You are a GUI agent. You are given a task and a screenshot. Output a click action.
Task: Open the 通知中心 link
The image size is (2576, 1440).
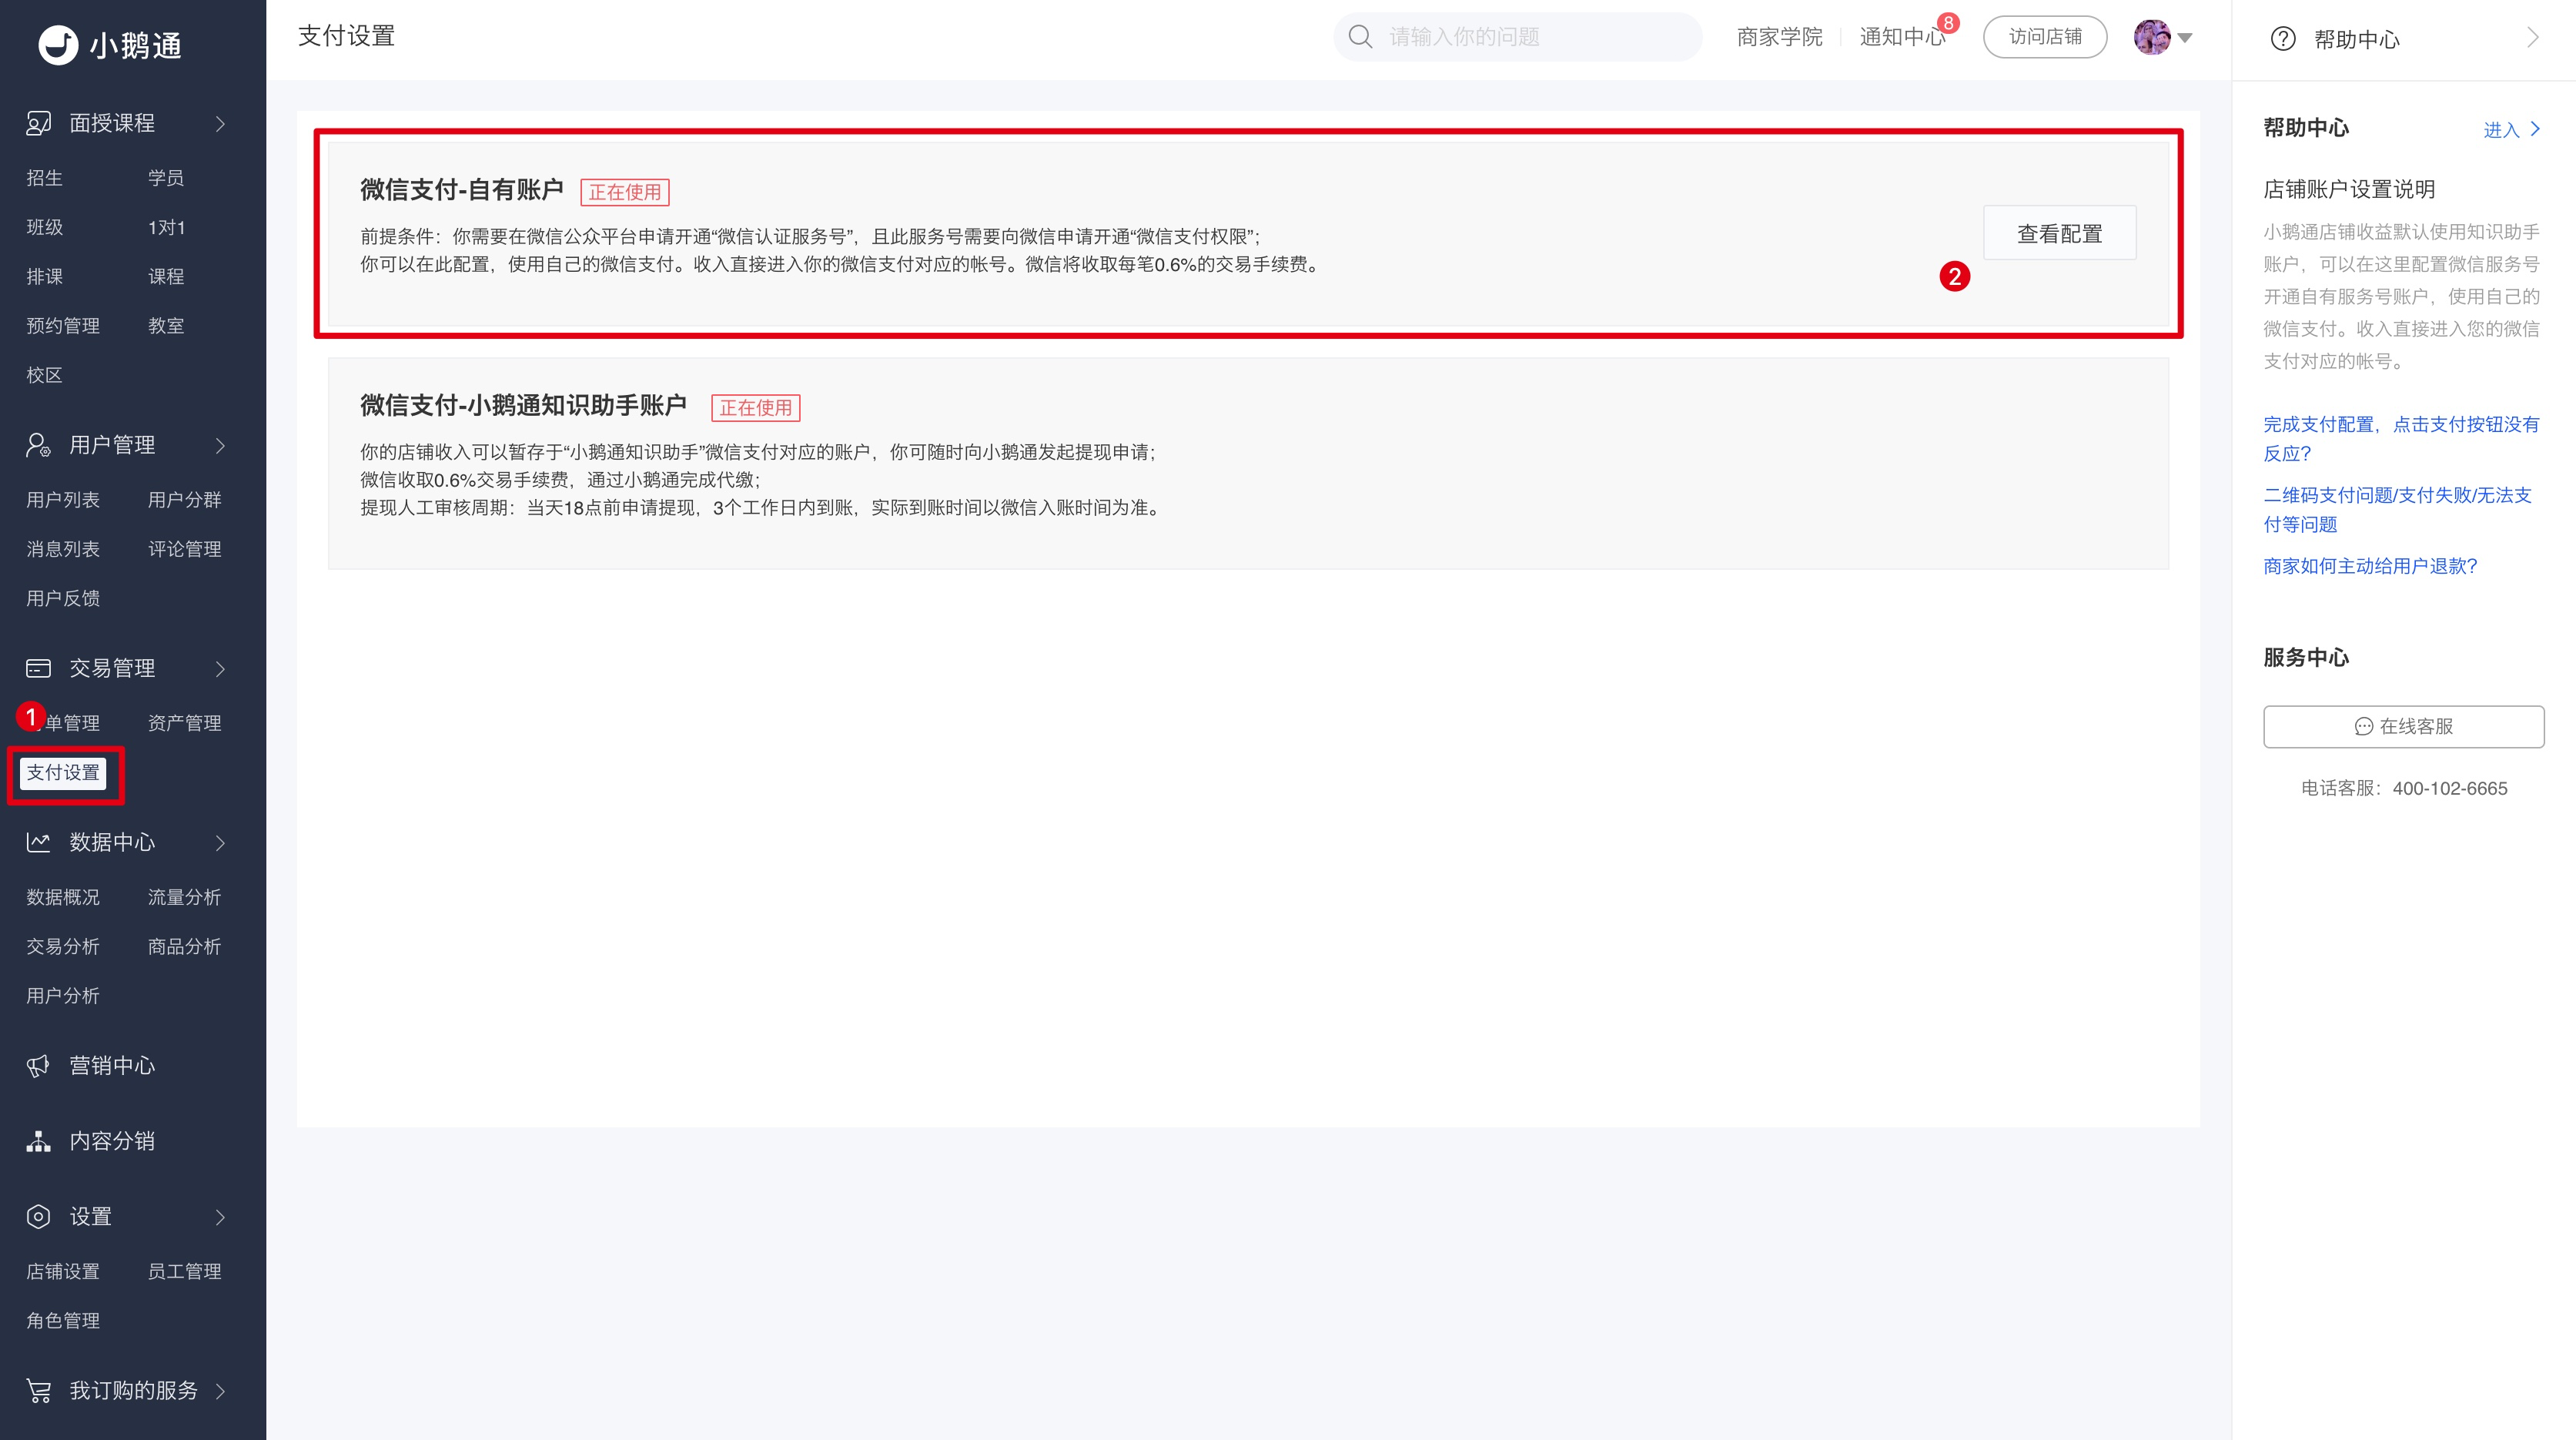1902,37
